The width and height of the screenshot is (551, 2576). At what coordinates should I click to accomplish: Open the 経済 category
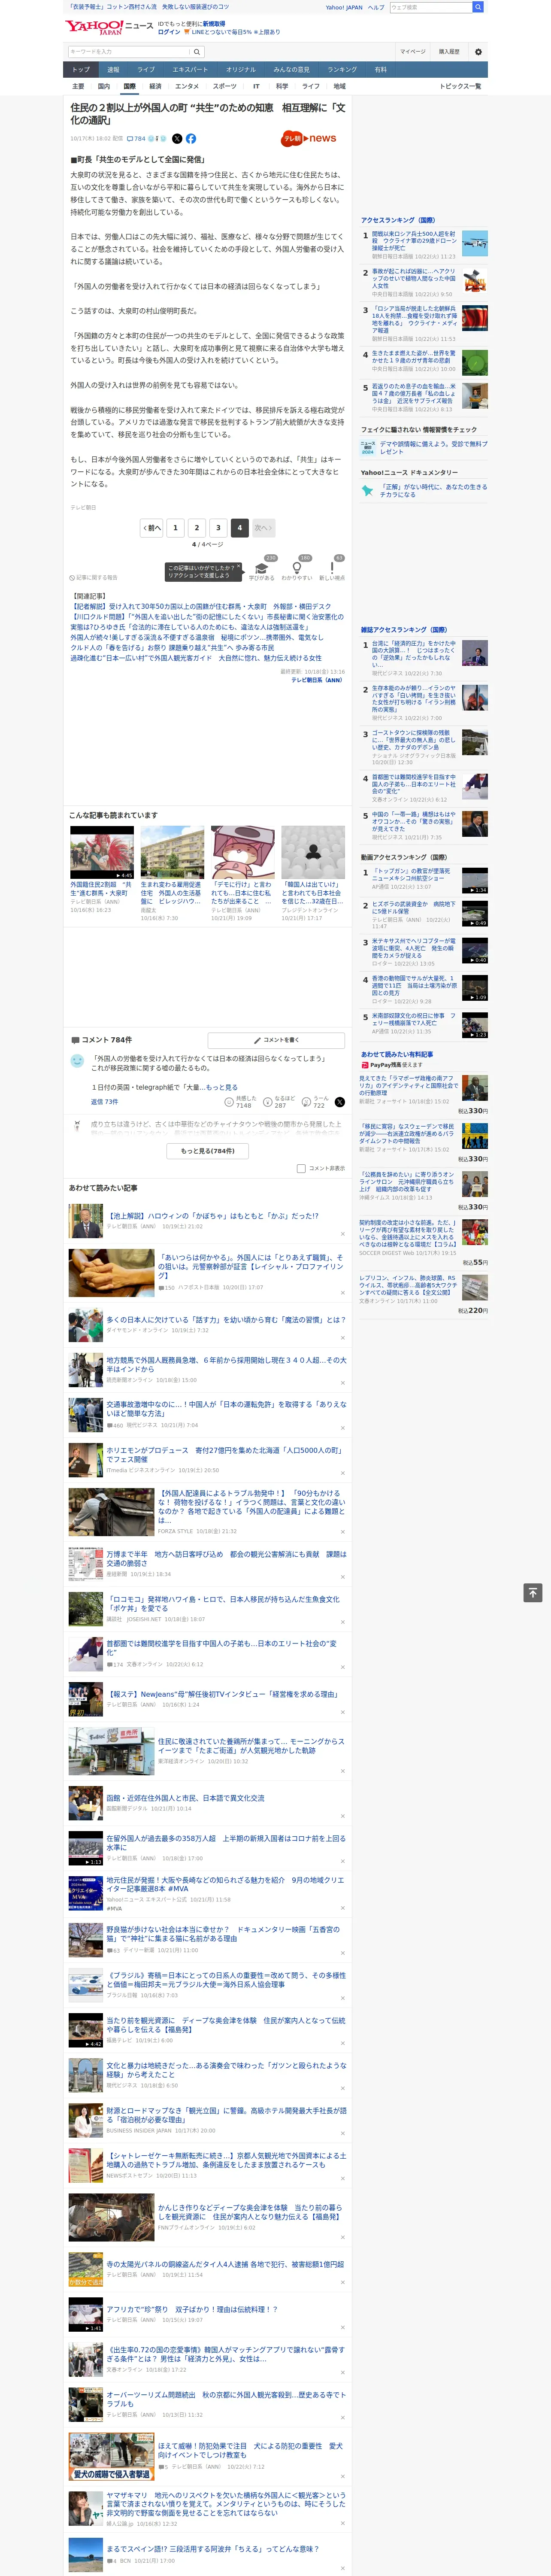[155, 86]
